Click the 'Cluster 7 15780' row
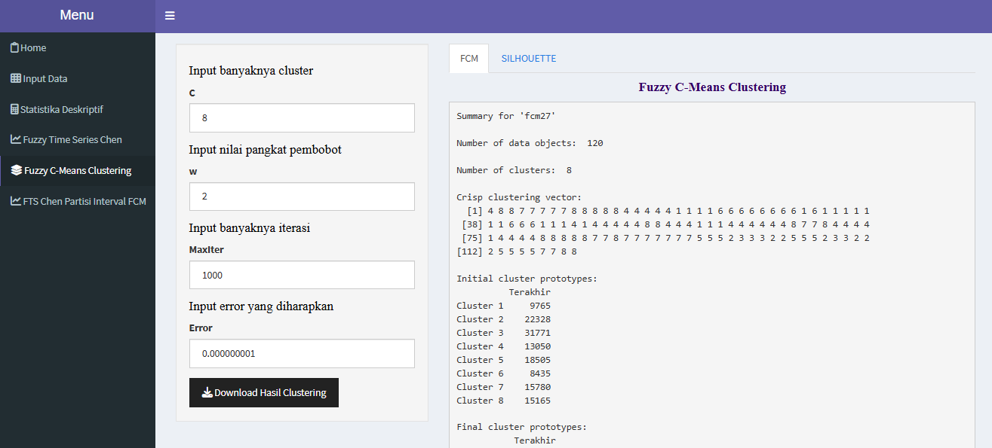 [504, 387]
